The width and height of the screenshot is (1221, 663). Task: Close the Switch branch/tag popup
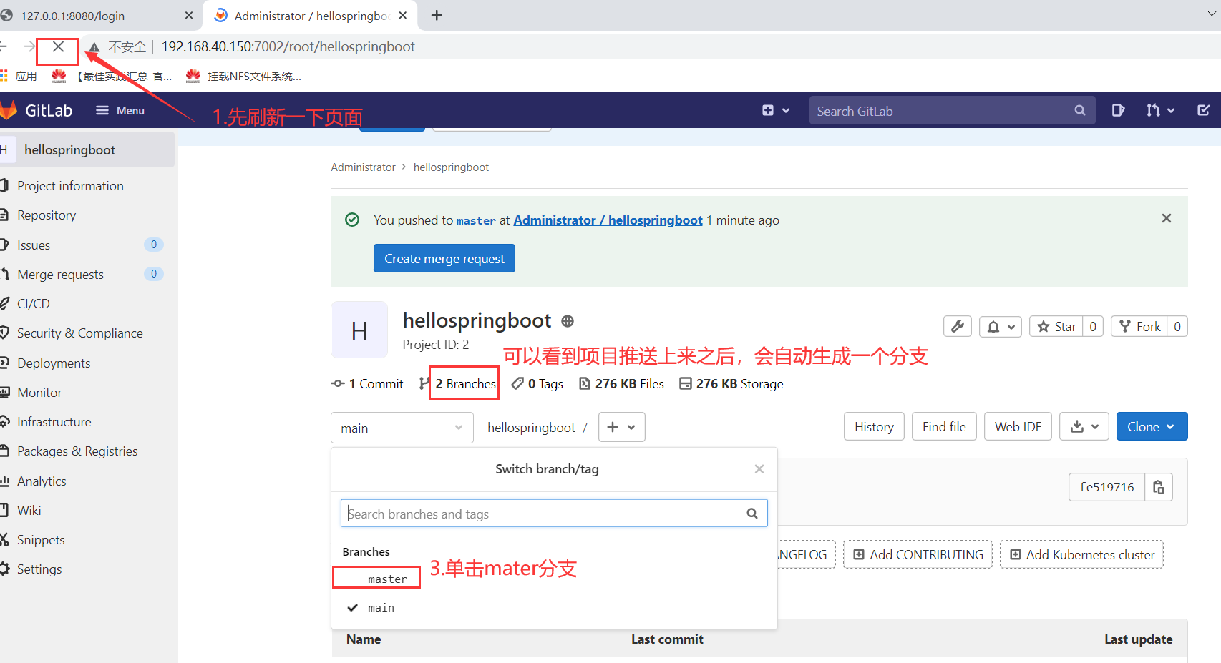pyautogui.click(x=759, y=469)
